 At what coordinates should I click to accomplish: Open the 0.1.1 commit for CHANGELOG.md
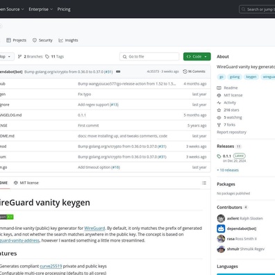tap(82, 115)
